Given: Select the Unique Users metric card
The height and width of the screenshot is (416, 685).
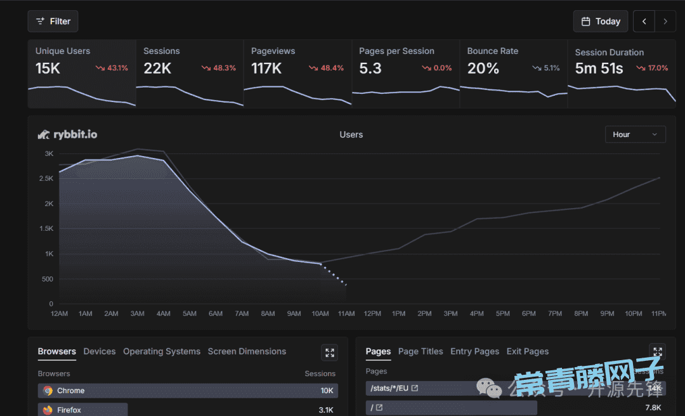Looking at the screenshot, I should coord(81,73).
